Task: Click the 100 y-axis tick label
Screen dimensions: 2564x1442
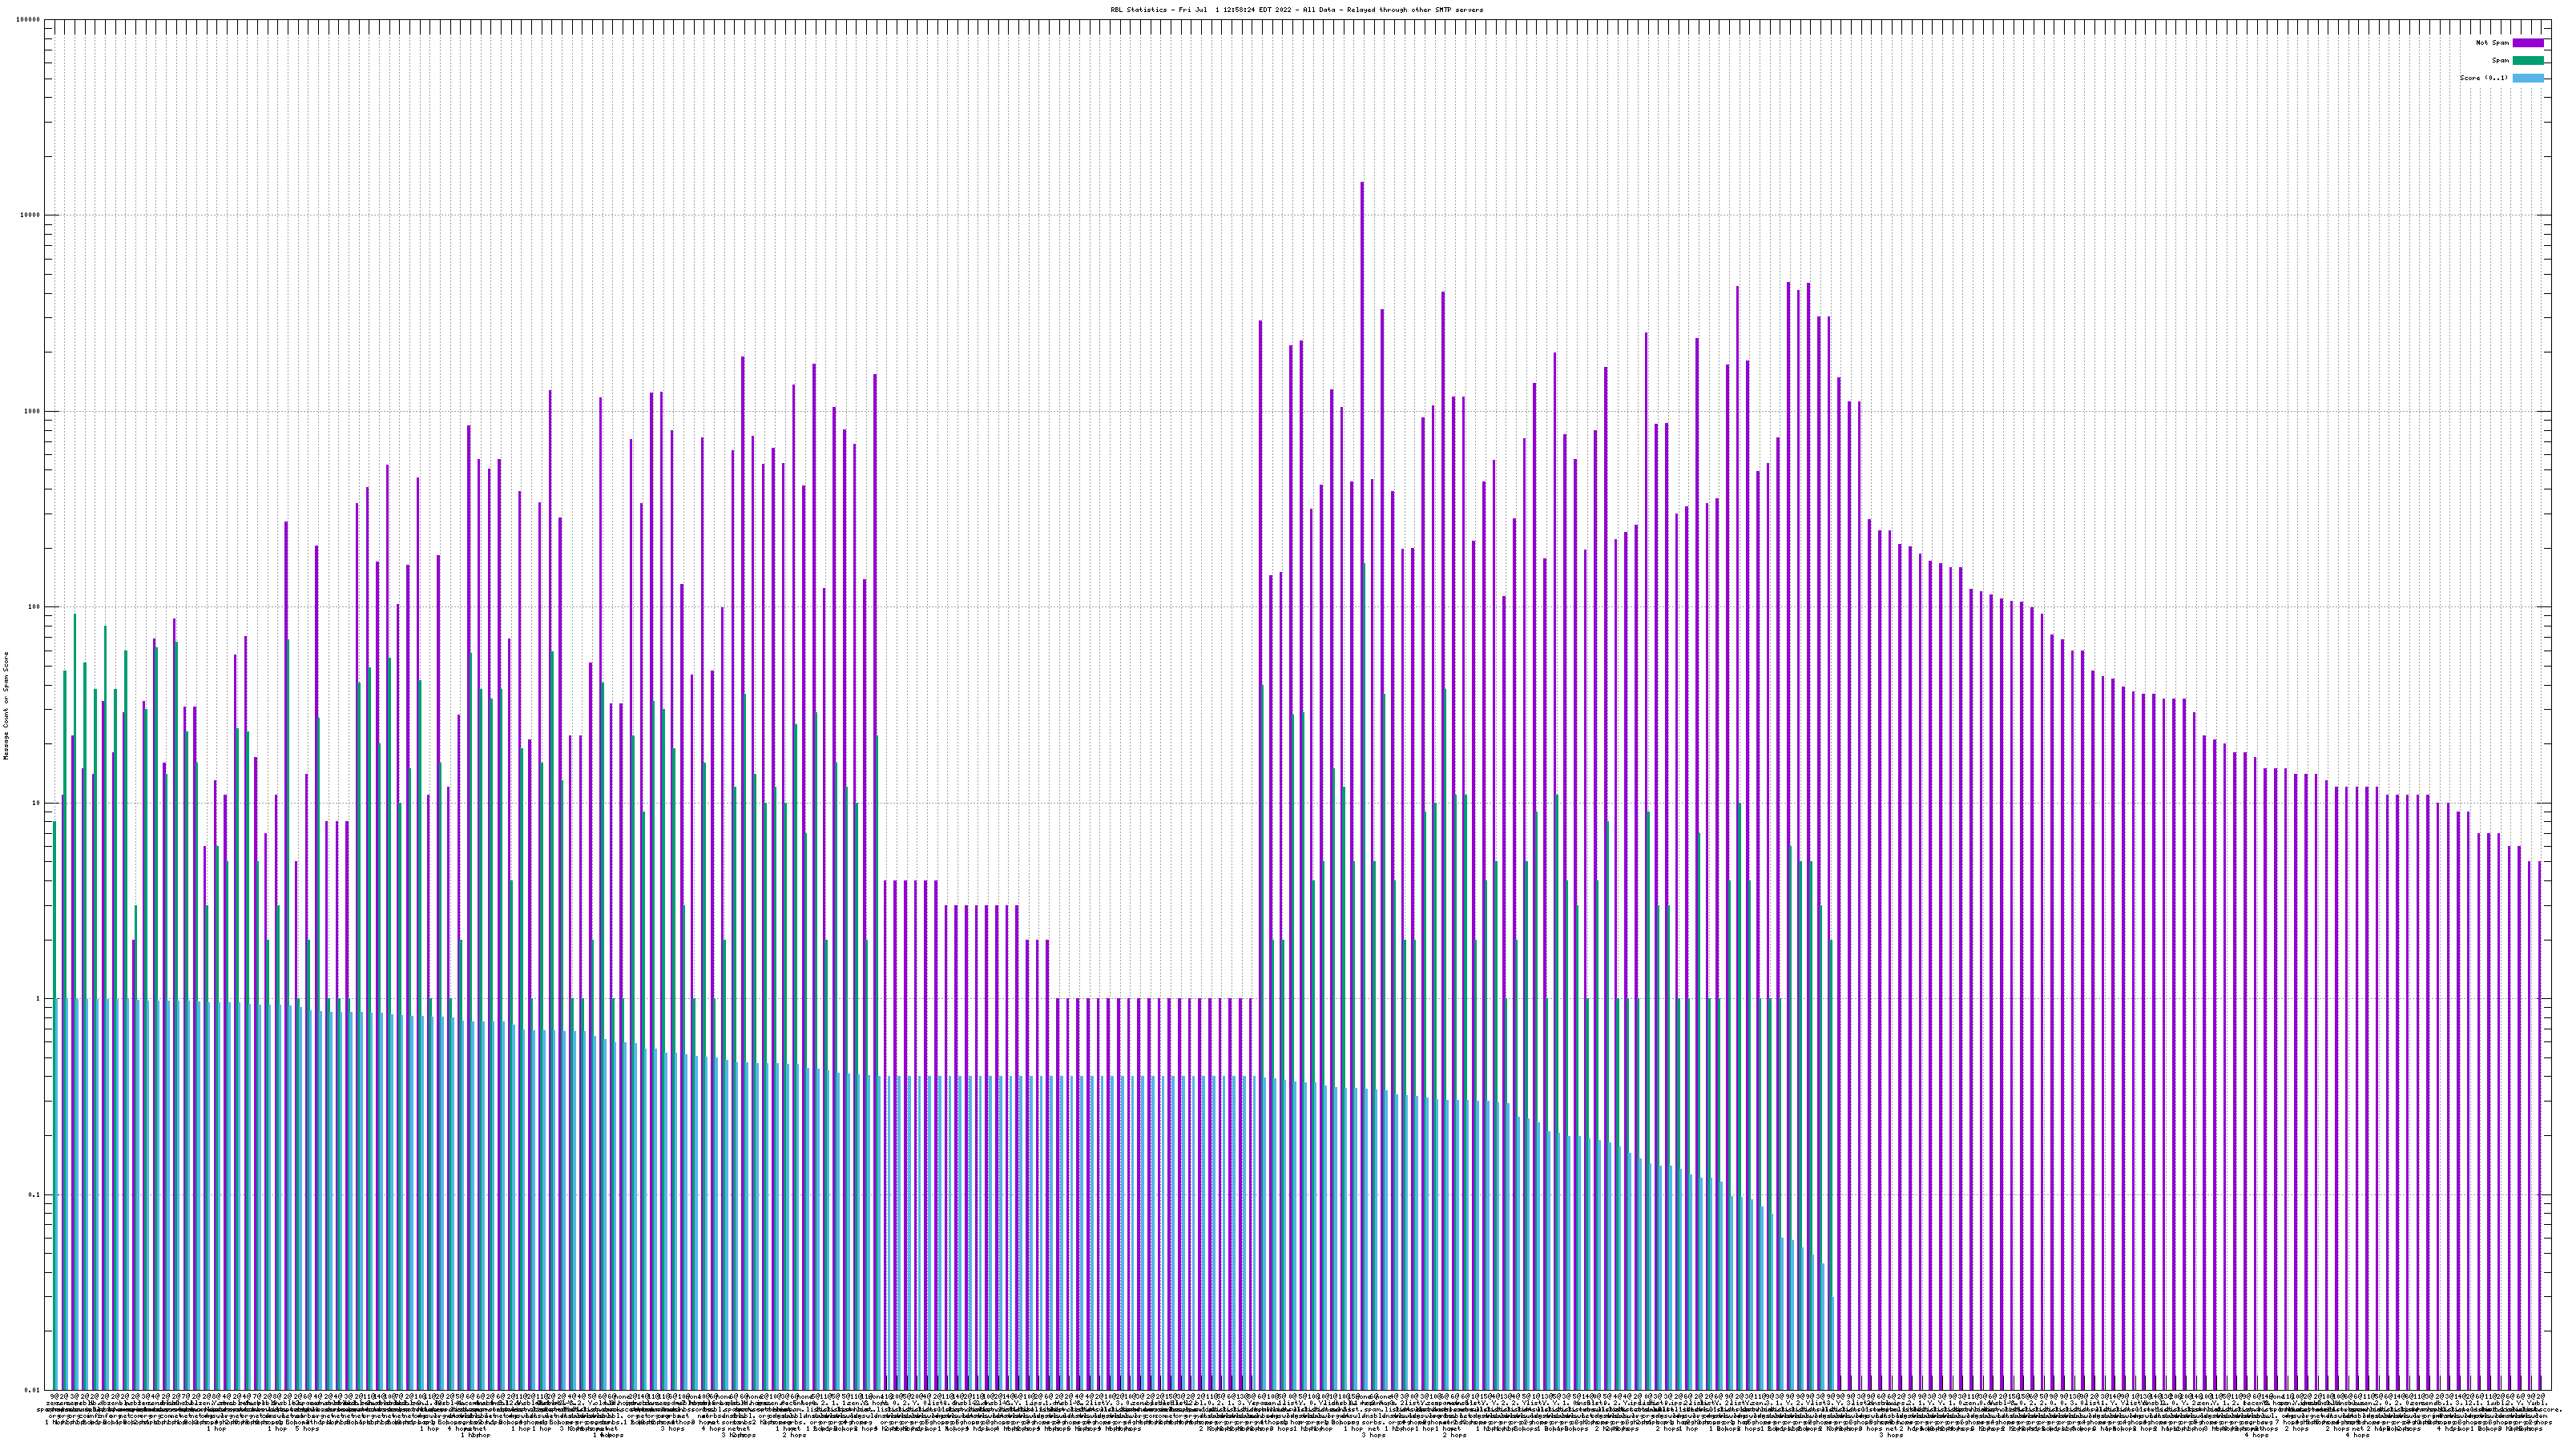Action: 34,607
